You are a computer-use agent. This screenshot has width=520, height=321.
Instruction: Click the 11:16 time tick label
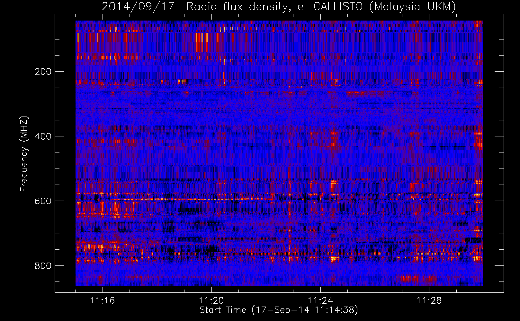coord(103,301)
